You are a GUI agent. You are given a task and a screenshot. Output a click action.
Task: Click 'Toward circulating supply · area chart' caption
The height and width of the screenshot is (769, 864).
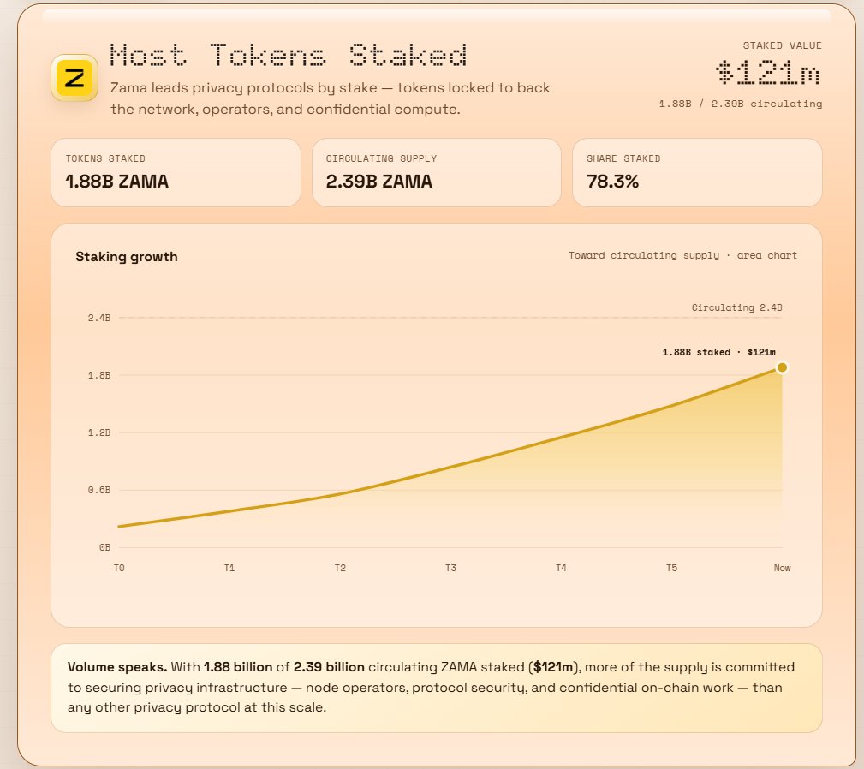(682, 255)
